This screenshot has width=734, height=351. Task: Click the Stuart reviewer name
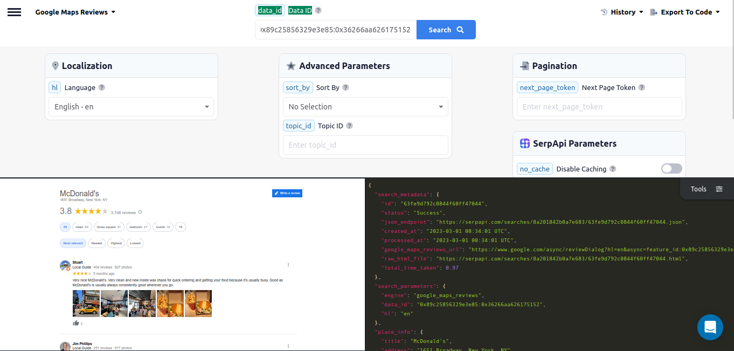point(78,263)
